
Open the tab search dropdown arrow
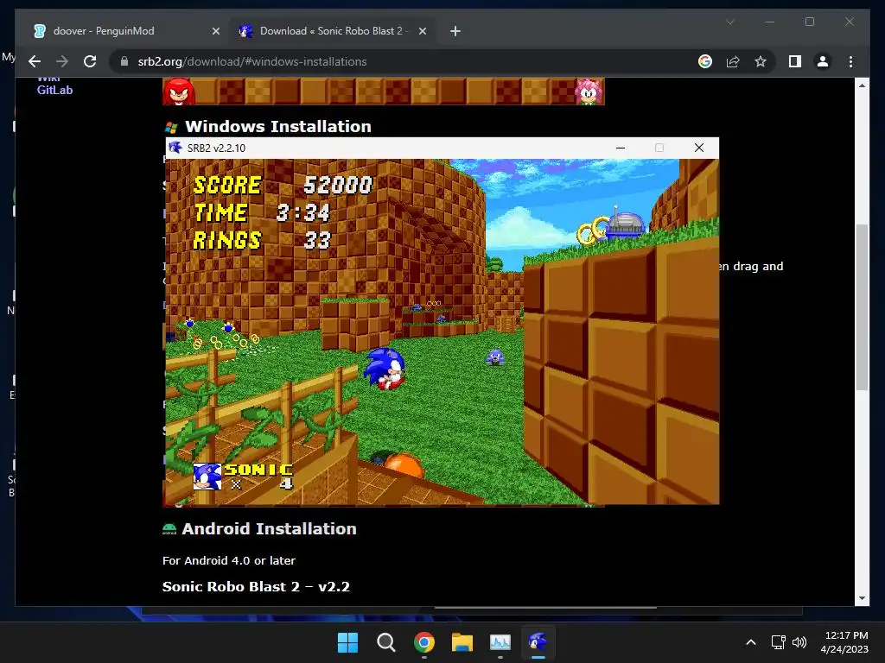(730, 22)
